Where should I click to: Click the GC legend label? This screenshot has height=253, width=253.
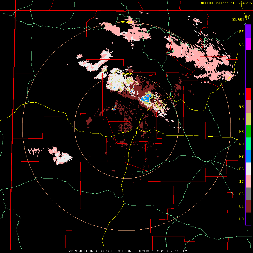tap(241, 194)
